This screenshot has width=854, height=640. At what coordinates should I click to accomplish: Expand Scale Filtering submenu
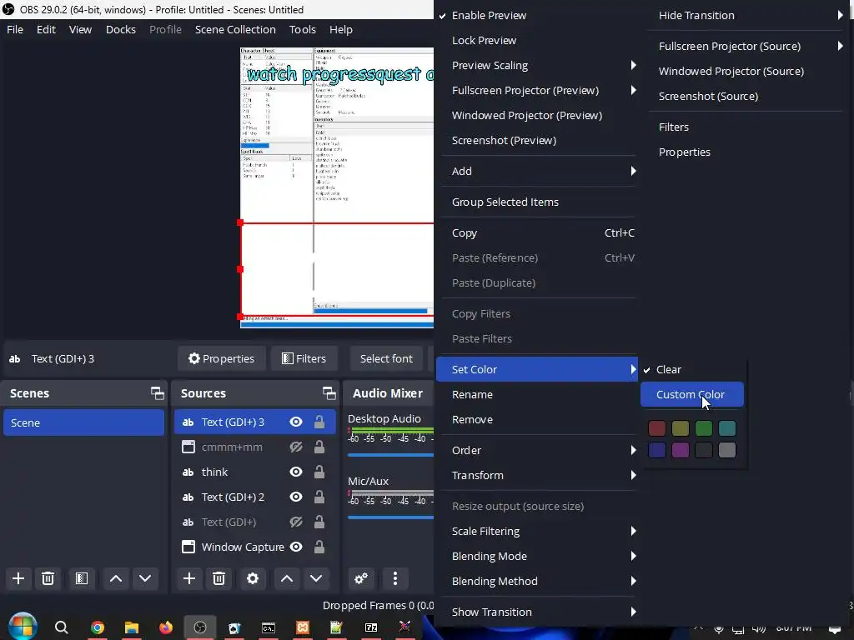(537, 531)
